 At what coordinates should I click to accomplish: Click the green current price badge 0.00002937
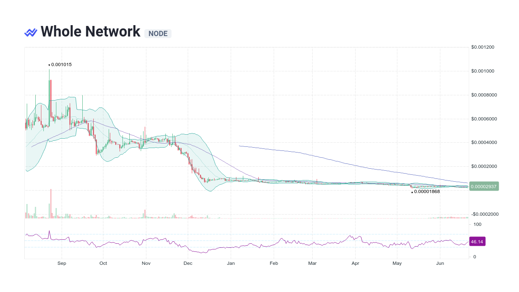tap(484, 186)
